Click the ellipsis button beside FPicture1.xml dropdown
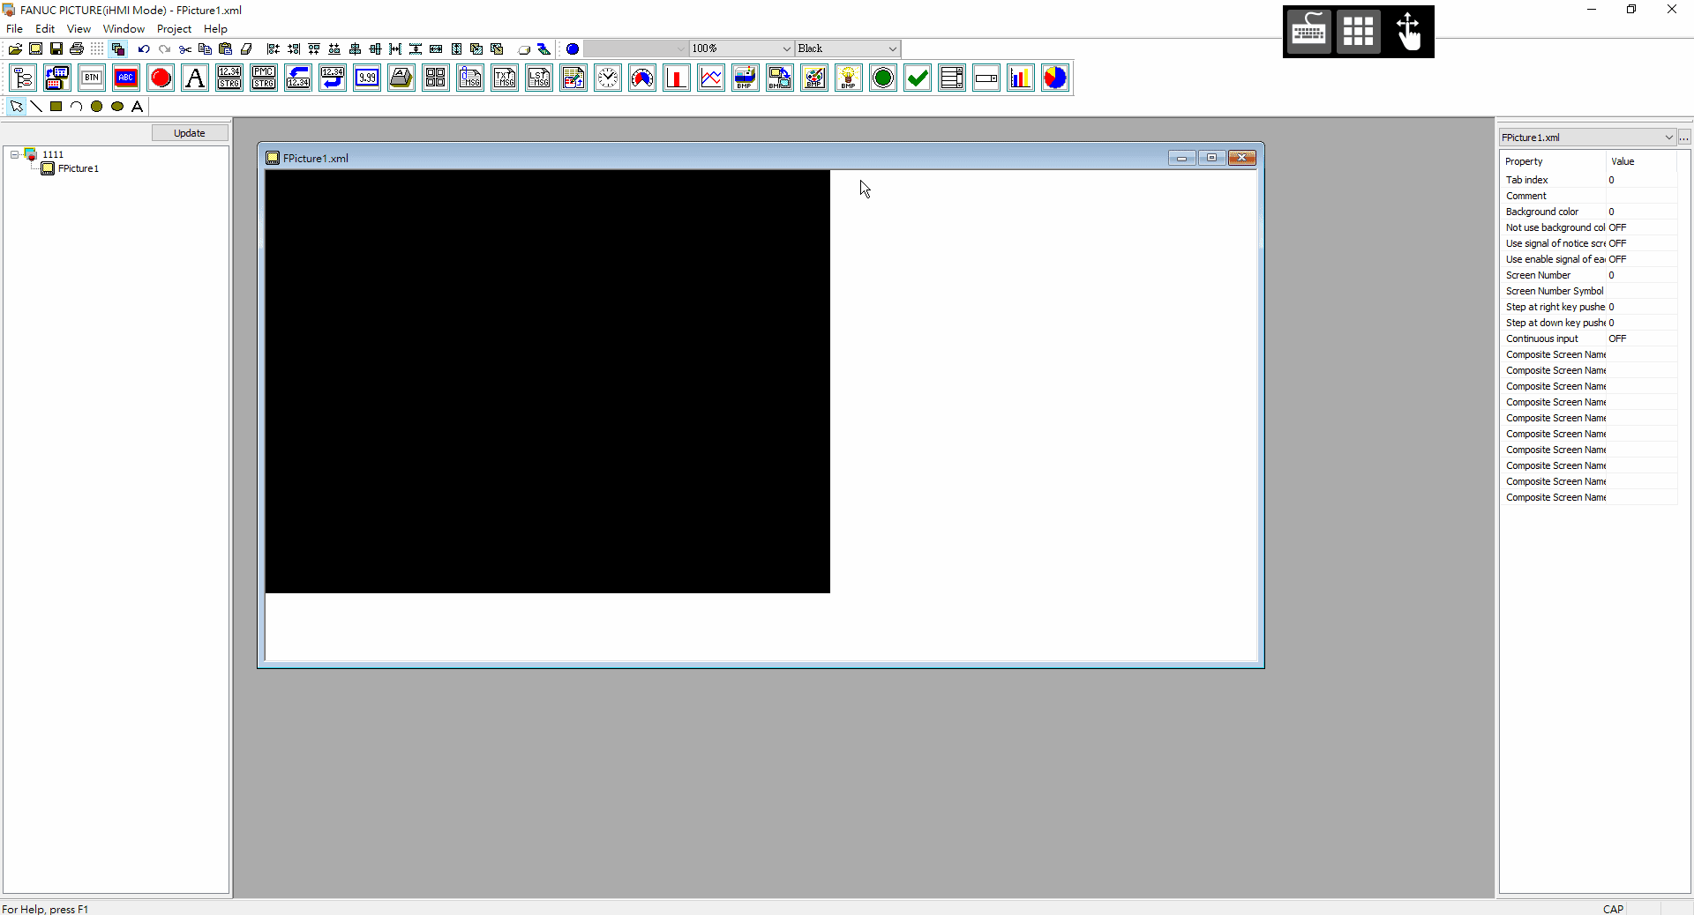1694x915 pixels. [1684, 138]
